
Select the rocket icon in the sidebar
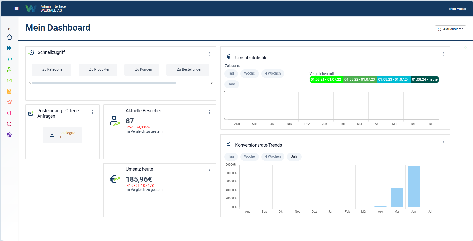coord(9,102)
